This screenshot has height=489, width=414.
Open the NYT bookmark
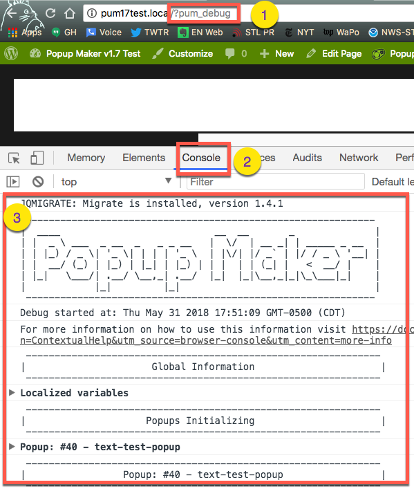[x=299, y=33]
